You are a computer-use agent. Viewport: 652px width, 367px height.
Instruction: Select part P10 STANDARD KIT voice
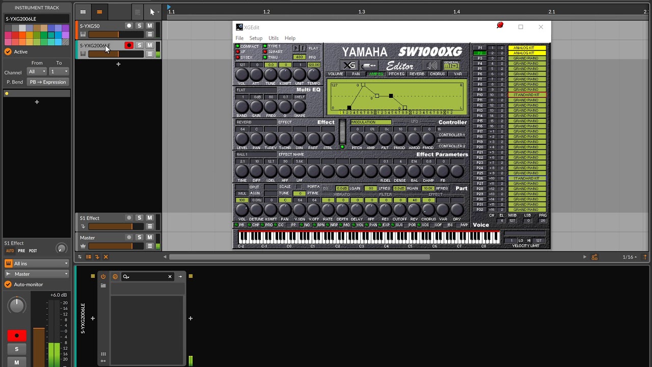click(x=527, y=95)
